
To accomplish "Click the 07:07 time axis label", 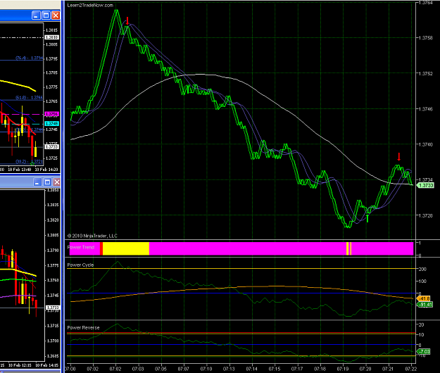I will point(184,369).
